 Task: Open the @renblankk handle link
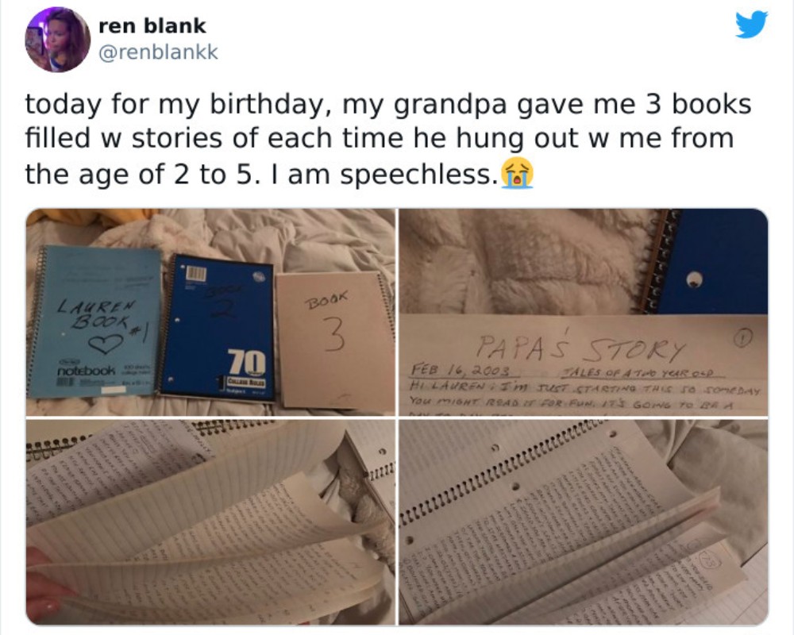point(158,52)
